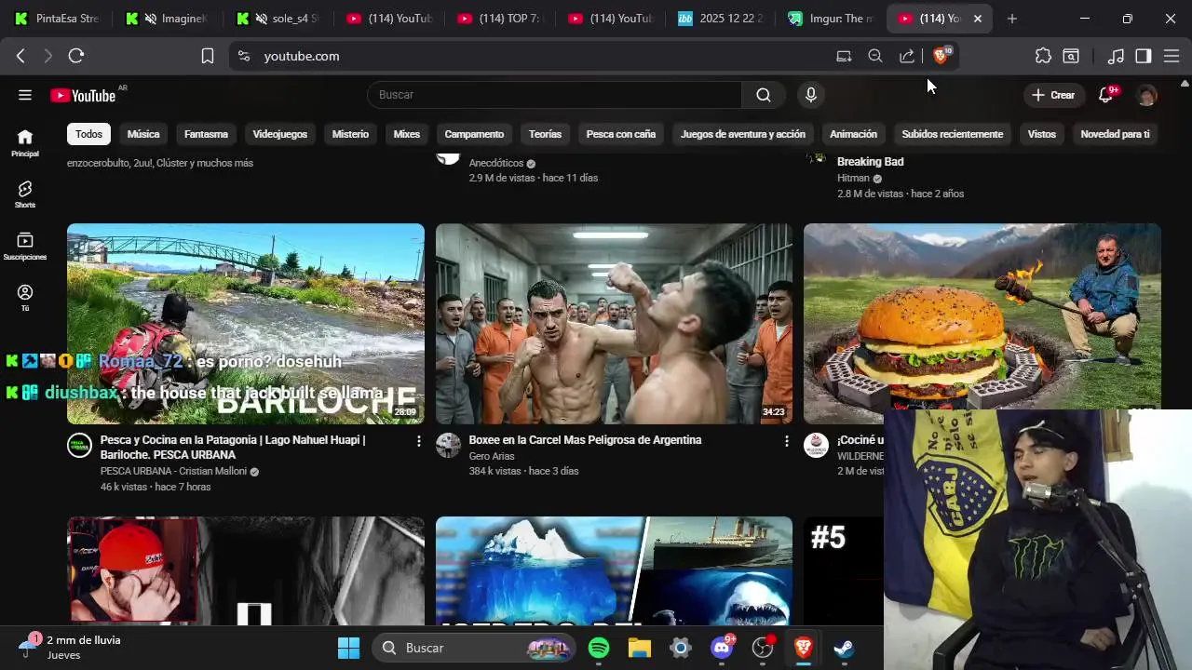Open Suscripciones in the sidebar
The image size is (1192, 670).
coord(25,247)
